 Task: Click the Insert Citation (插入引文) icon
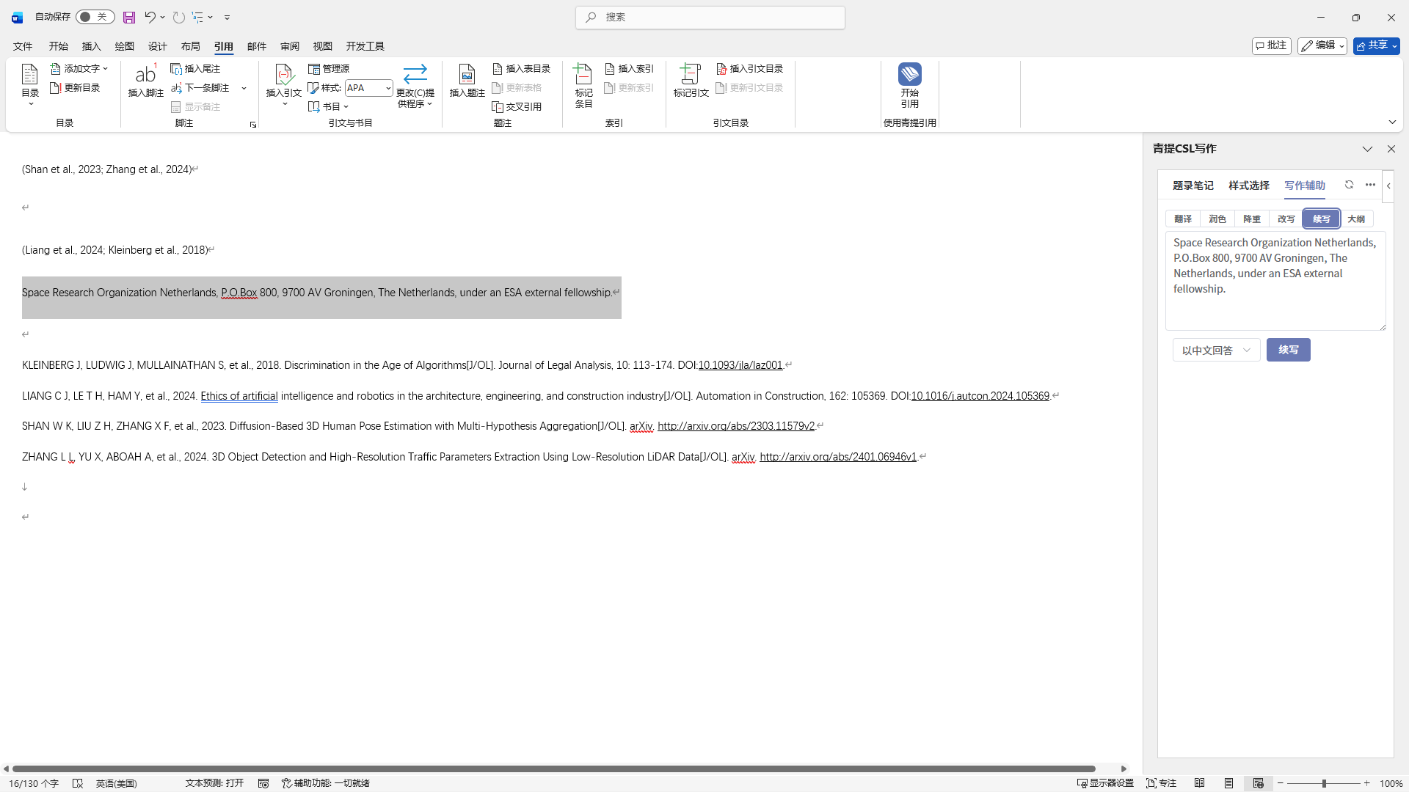[284, 75]
